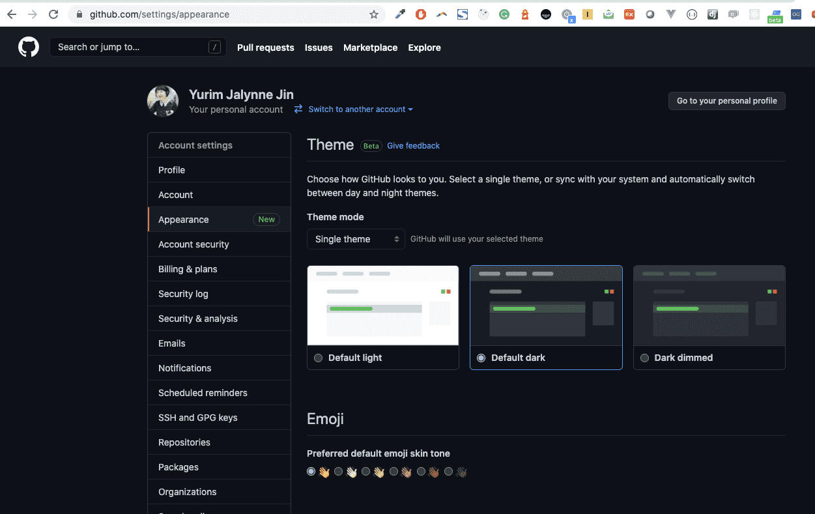The image size is (815, 514).
Task: Click the GitHub octocat logo
Action: 29,47
